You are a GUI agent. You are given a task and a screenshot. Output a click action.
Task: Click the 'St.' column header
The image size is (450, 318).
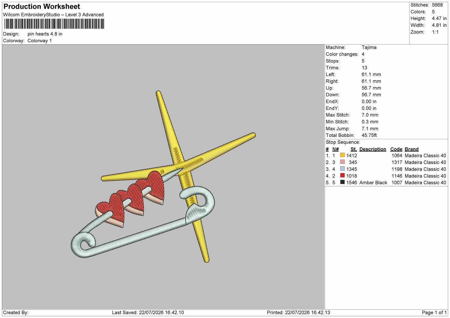(x=354, y=149)
